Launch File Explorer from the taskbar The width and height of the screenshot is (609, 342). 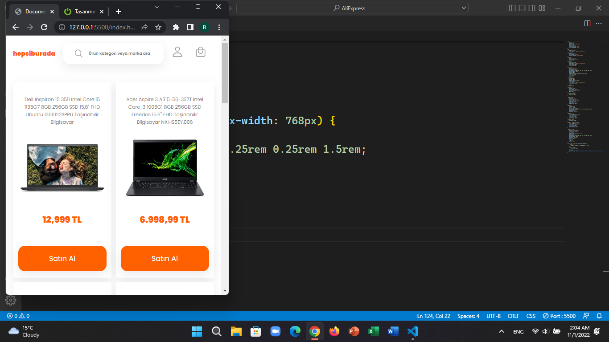pyautogui.click(x=236, y=331)
